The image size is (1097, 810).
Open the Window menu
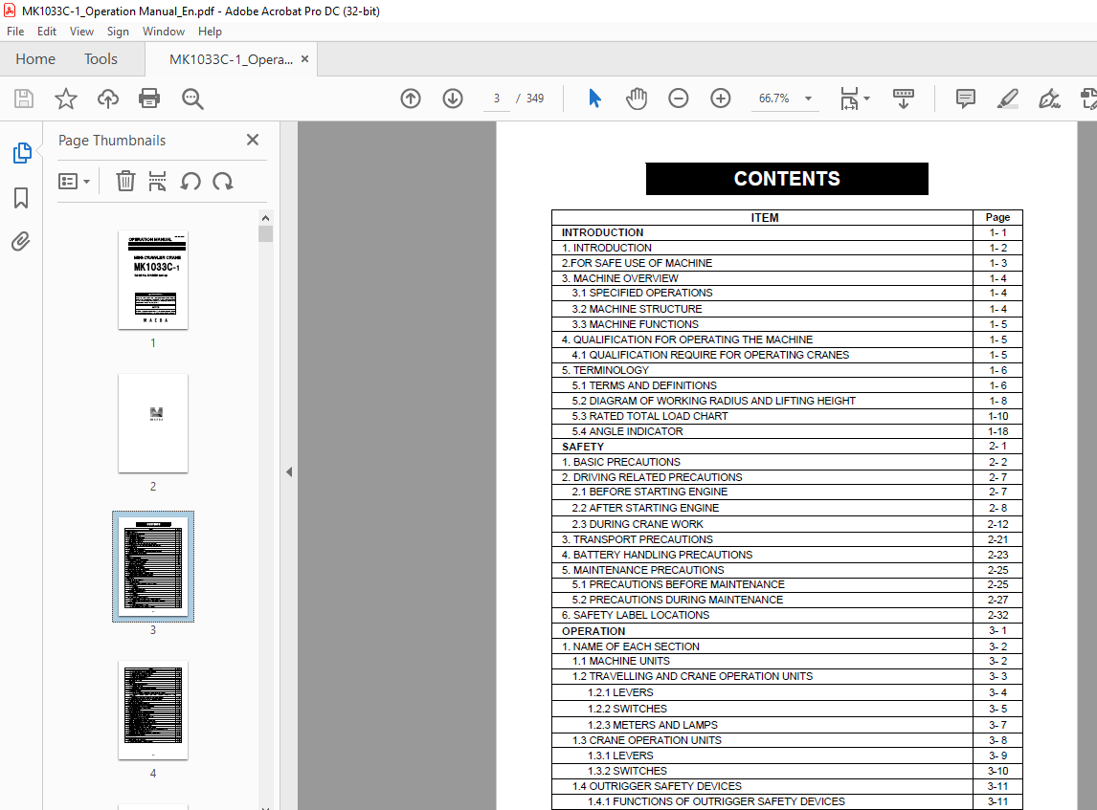point(163,32)
